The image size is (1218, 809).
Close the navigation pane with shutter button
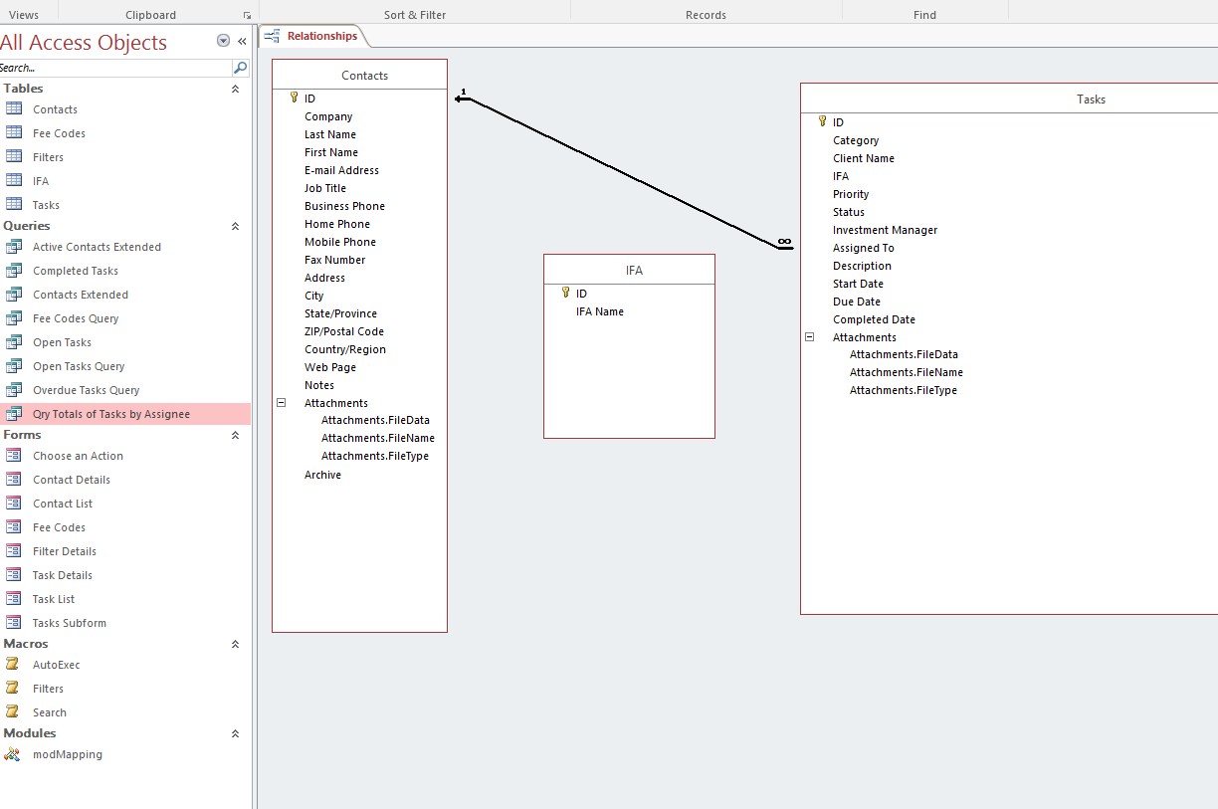coord(242,41)
